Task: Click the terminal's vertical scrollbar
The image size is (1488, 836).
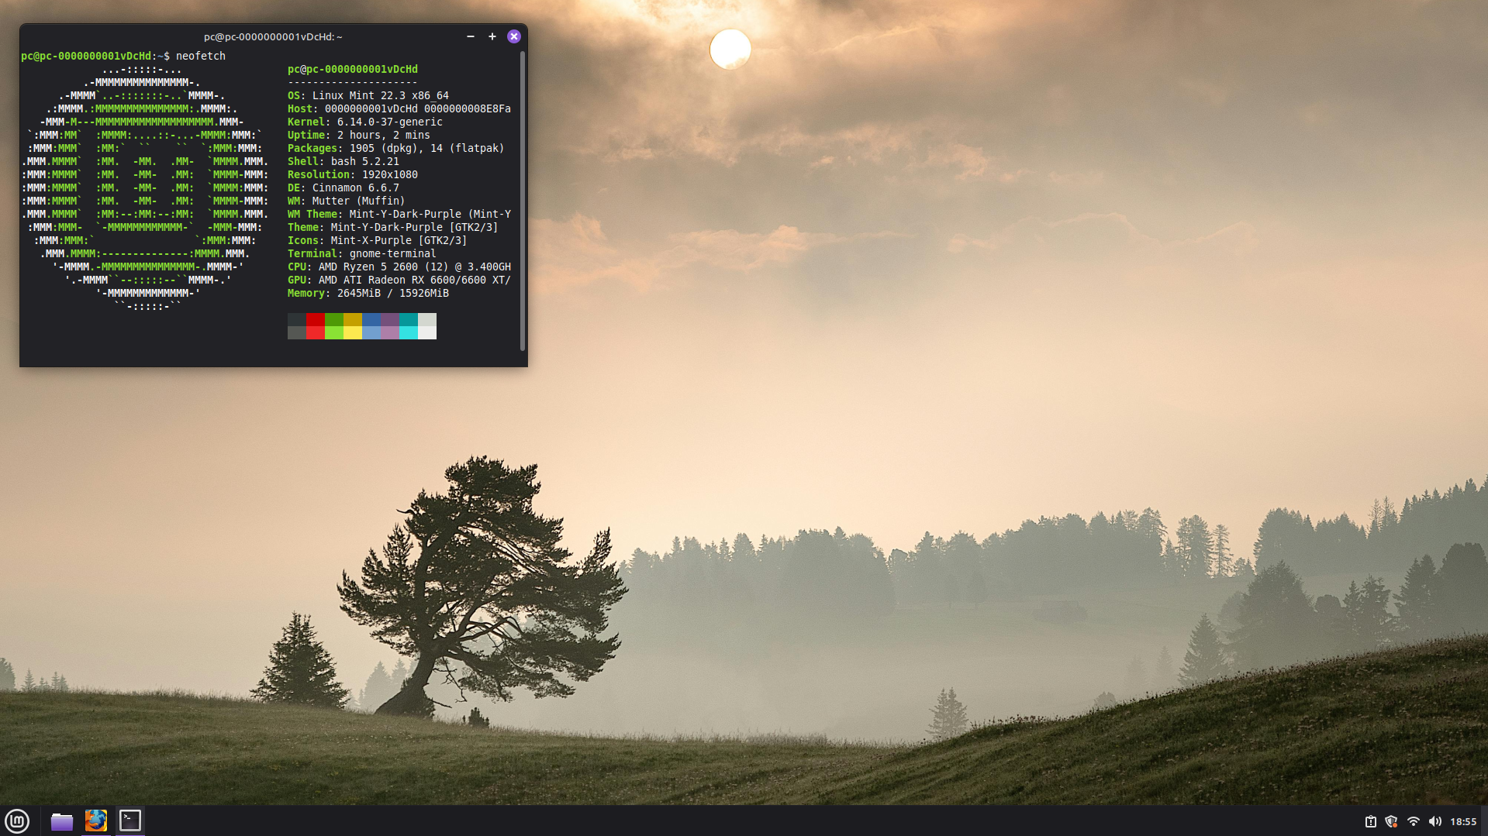Action: [523, 201]
